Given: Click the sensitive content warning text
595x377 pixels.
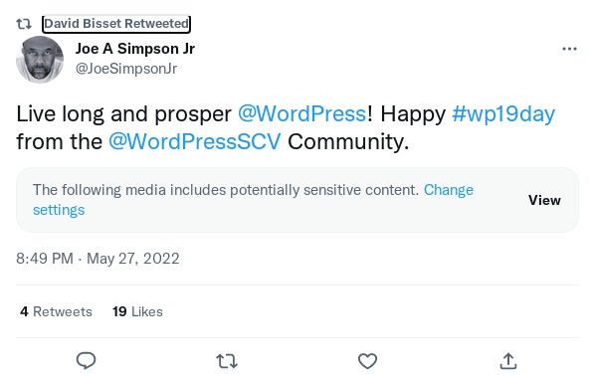Looking at the screenshot, I should click(226, 190).
